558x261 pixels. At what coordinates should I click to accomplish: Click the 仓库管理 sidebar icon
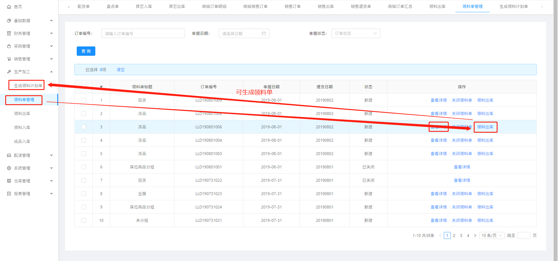9,181
